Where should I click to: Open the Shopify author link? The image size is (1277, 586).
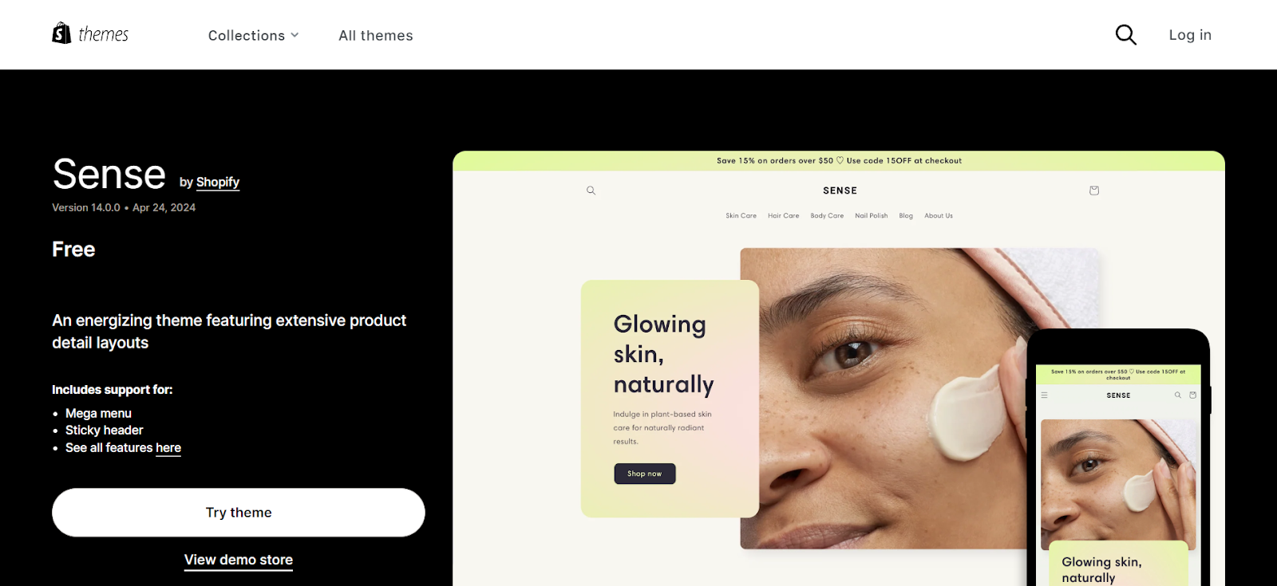(x=218, y=182)
